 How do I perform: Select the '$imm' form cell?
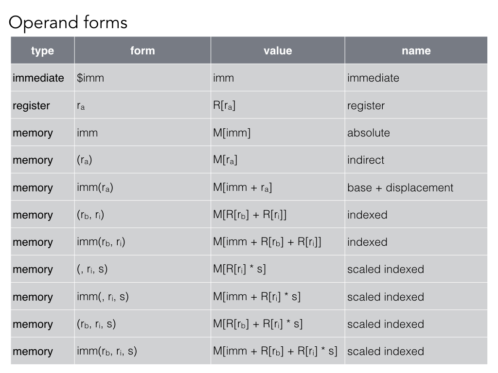(90, 78)
